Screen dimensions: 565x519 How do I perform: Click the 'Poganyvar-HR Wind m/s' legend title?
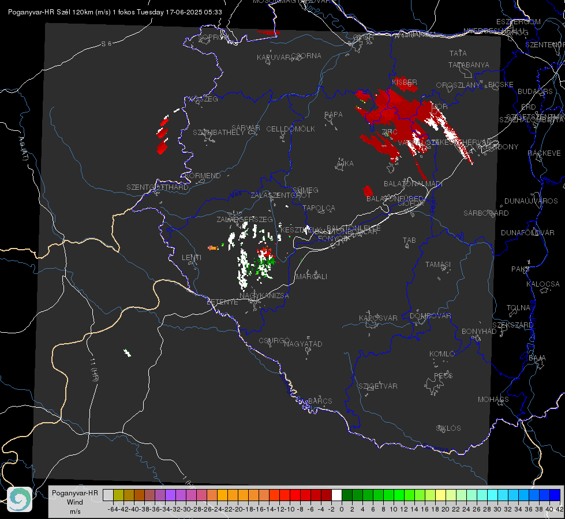[x=75, y=502]
